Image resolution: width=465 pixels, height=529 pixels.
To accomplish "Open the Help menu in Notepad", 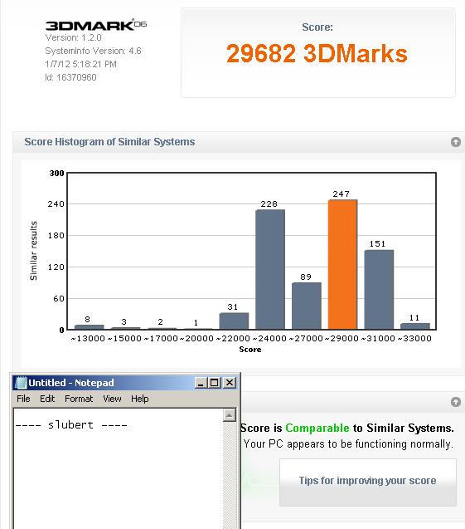I will click(x=140, y=399).
